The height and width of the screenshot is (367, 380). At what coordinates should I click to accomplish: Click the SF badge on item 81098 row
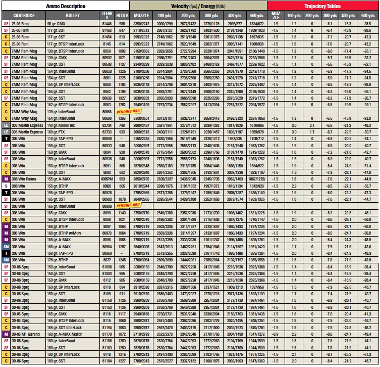[6, 267]
